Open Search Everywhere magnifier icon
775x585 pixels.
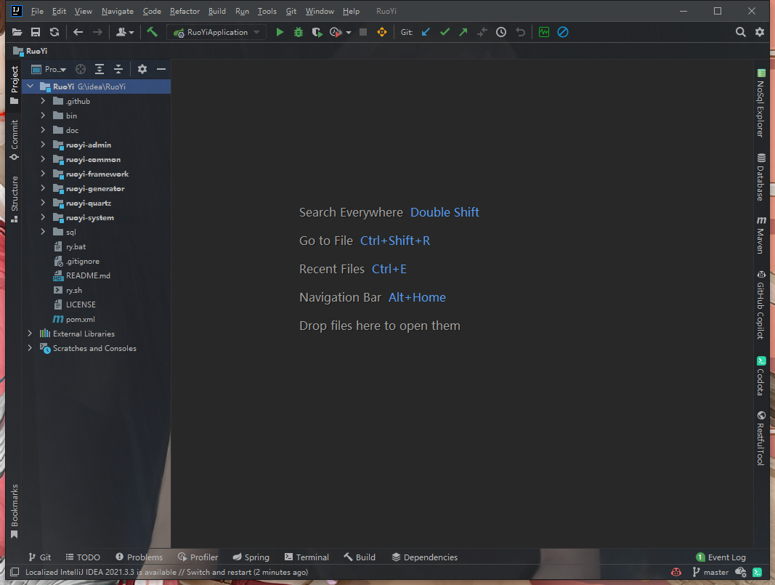[x=740, y=32]
